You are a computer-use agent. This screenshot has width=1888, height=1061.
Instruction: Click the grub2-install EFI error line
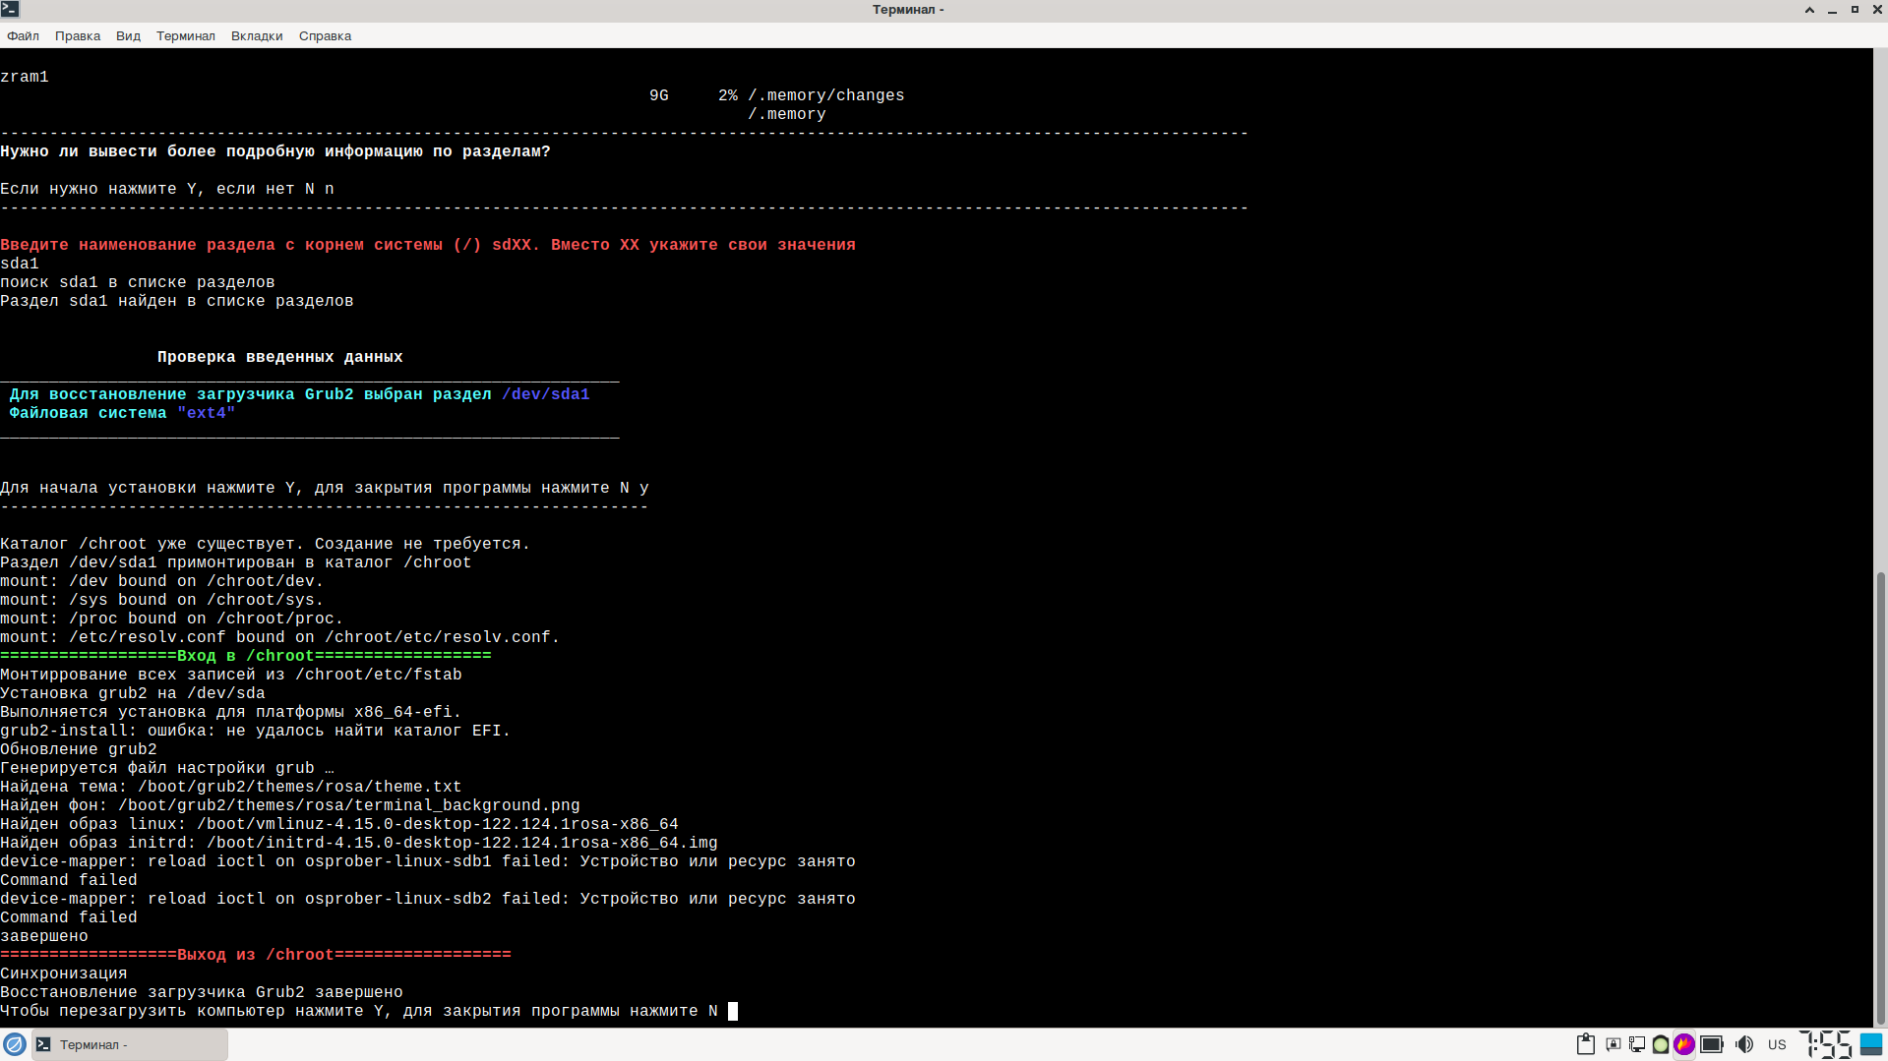256,731
